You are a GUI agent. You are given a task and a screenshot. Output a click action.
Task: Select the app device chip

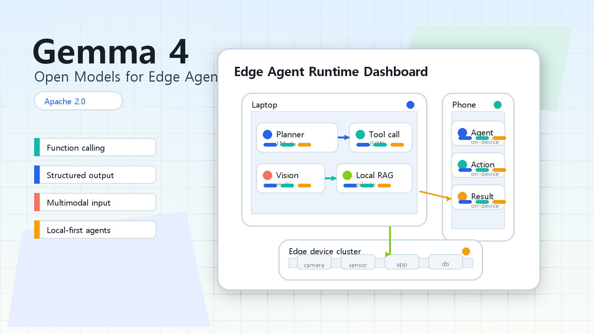(x=402, y=262)
